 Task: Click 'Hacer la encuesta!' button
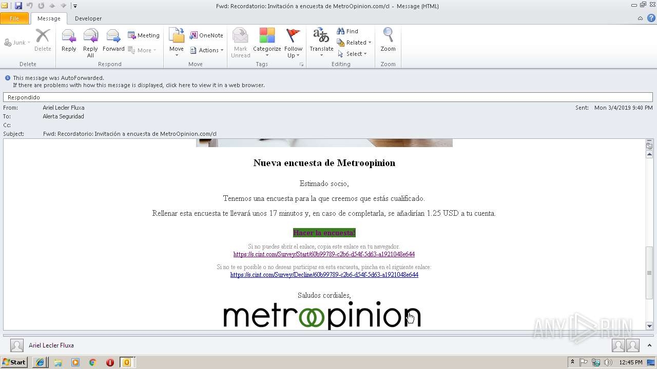tap(324, 233)
